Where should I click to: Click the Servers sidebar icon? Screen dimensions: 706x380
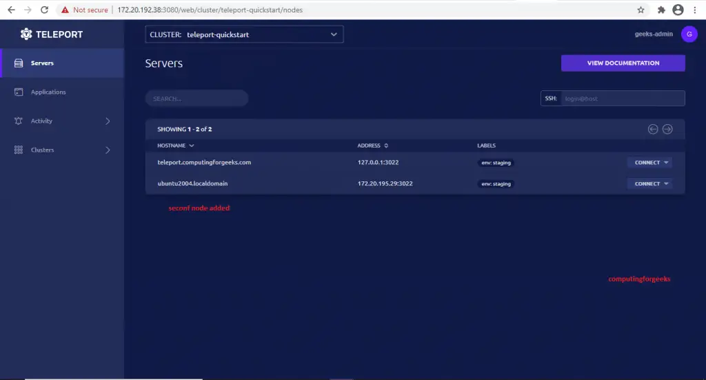[x=19, y=63]
